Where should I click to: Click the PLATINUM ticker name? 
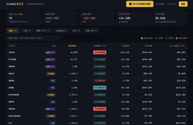pyautogui.click(x=14, y=95)
